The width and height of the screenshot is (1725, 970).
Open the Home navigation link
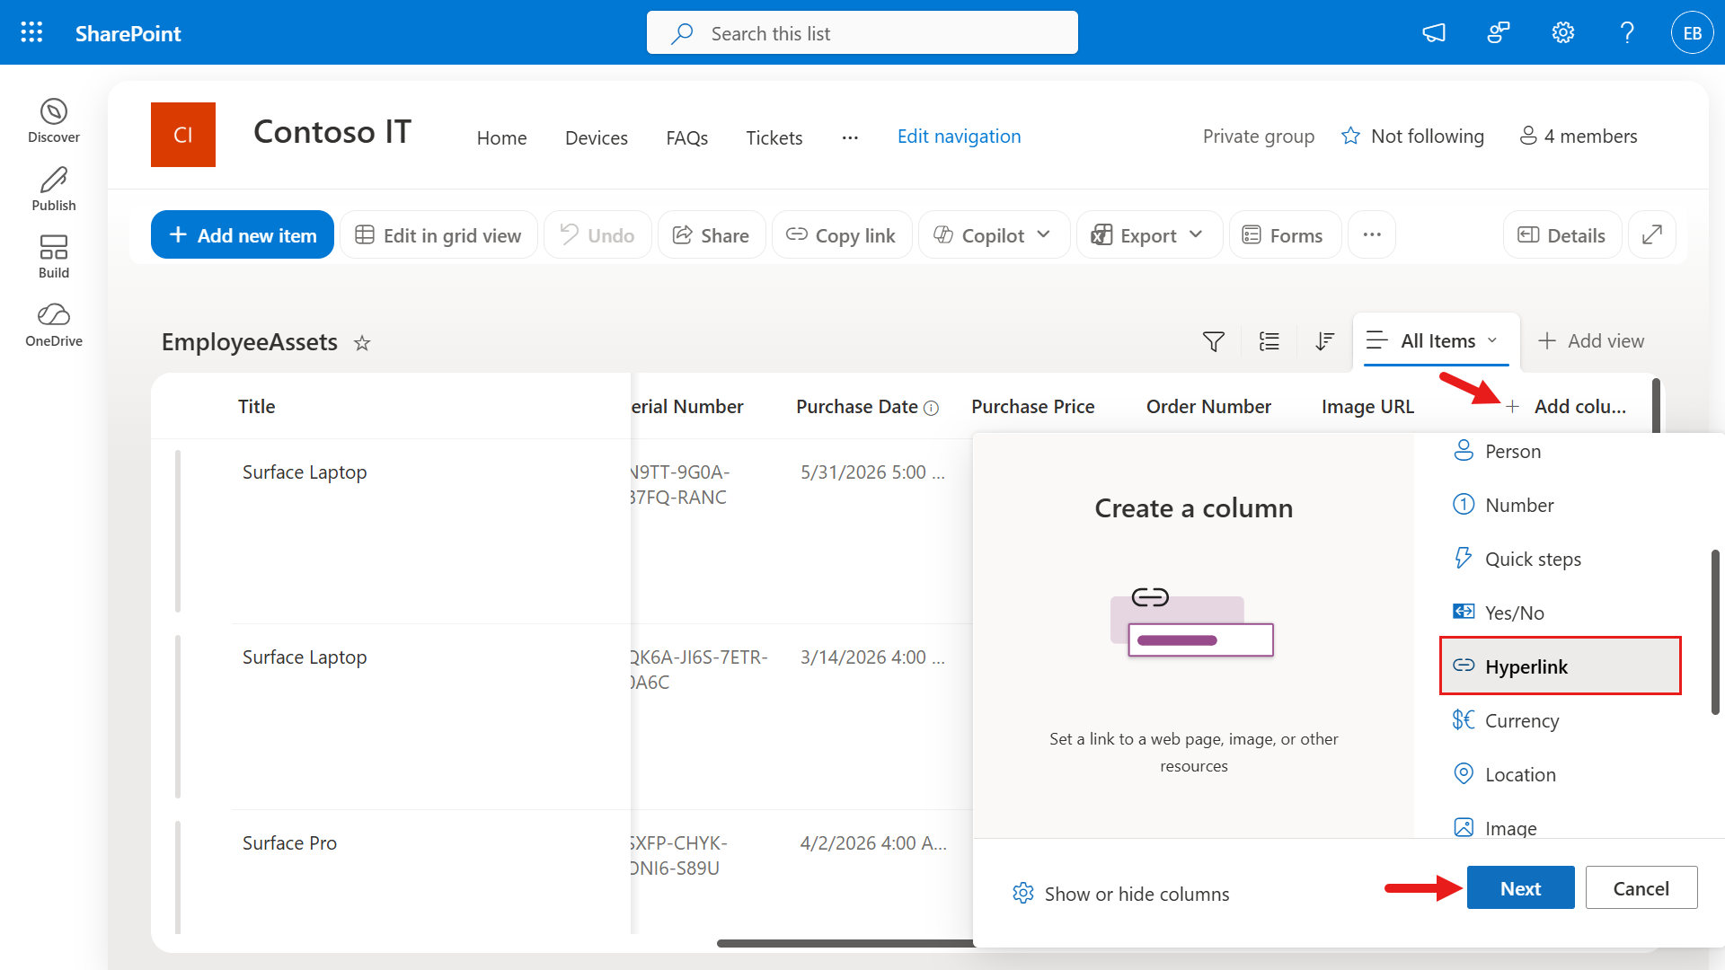[501, 137]
